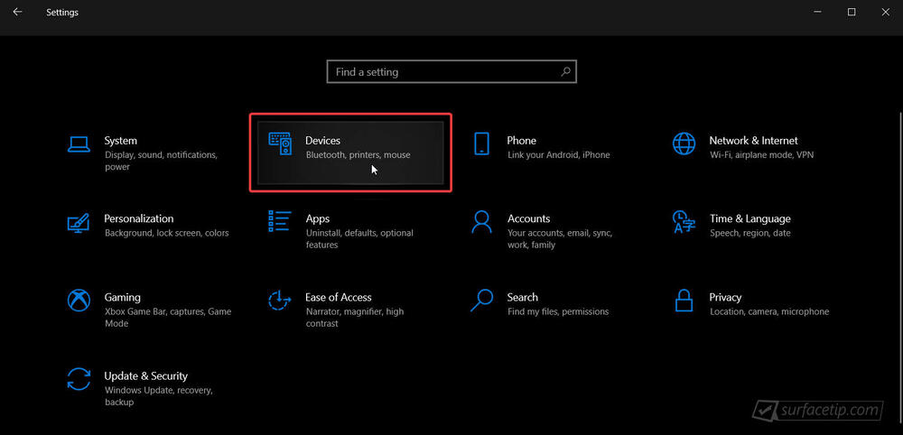Select the Accounts heading
This screenshot has width=903, height=435.
coord(528,218)
